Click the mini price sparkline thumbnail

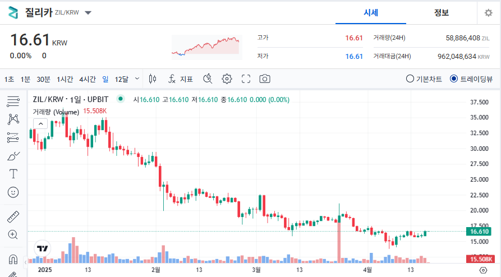click(206, 47)
